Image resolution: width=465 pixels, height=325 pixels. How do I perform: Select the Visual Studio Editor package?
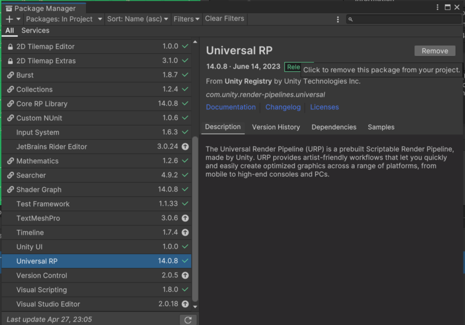(96, 304)
